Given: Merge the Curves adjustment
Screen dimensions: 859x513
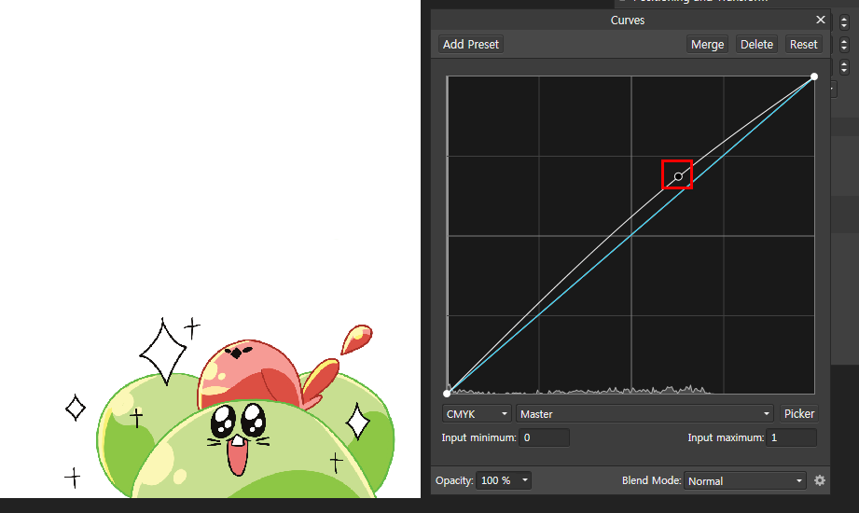Looking at the screenshot, I should pos(707,45).
